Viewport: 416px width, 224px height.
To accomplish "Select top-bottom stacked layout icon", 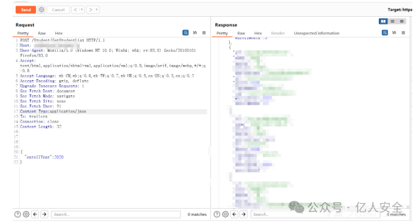I will tap(393, 22).
